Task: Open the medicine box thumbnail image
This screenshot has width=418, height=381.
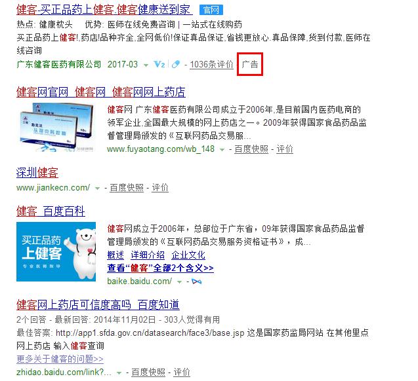Action: click(x=56, y=128)
